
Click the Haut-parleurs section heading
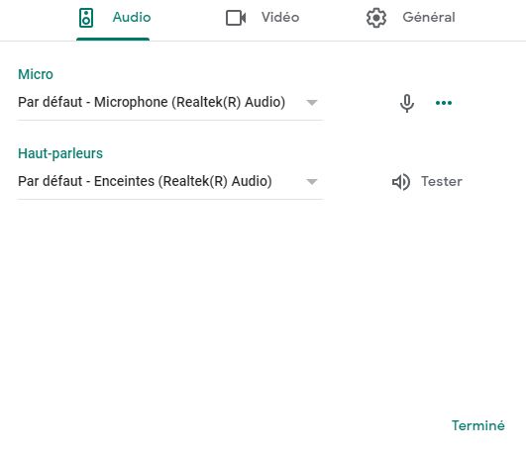coord(60,153)
